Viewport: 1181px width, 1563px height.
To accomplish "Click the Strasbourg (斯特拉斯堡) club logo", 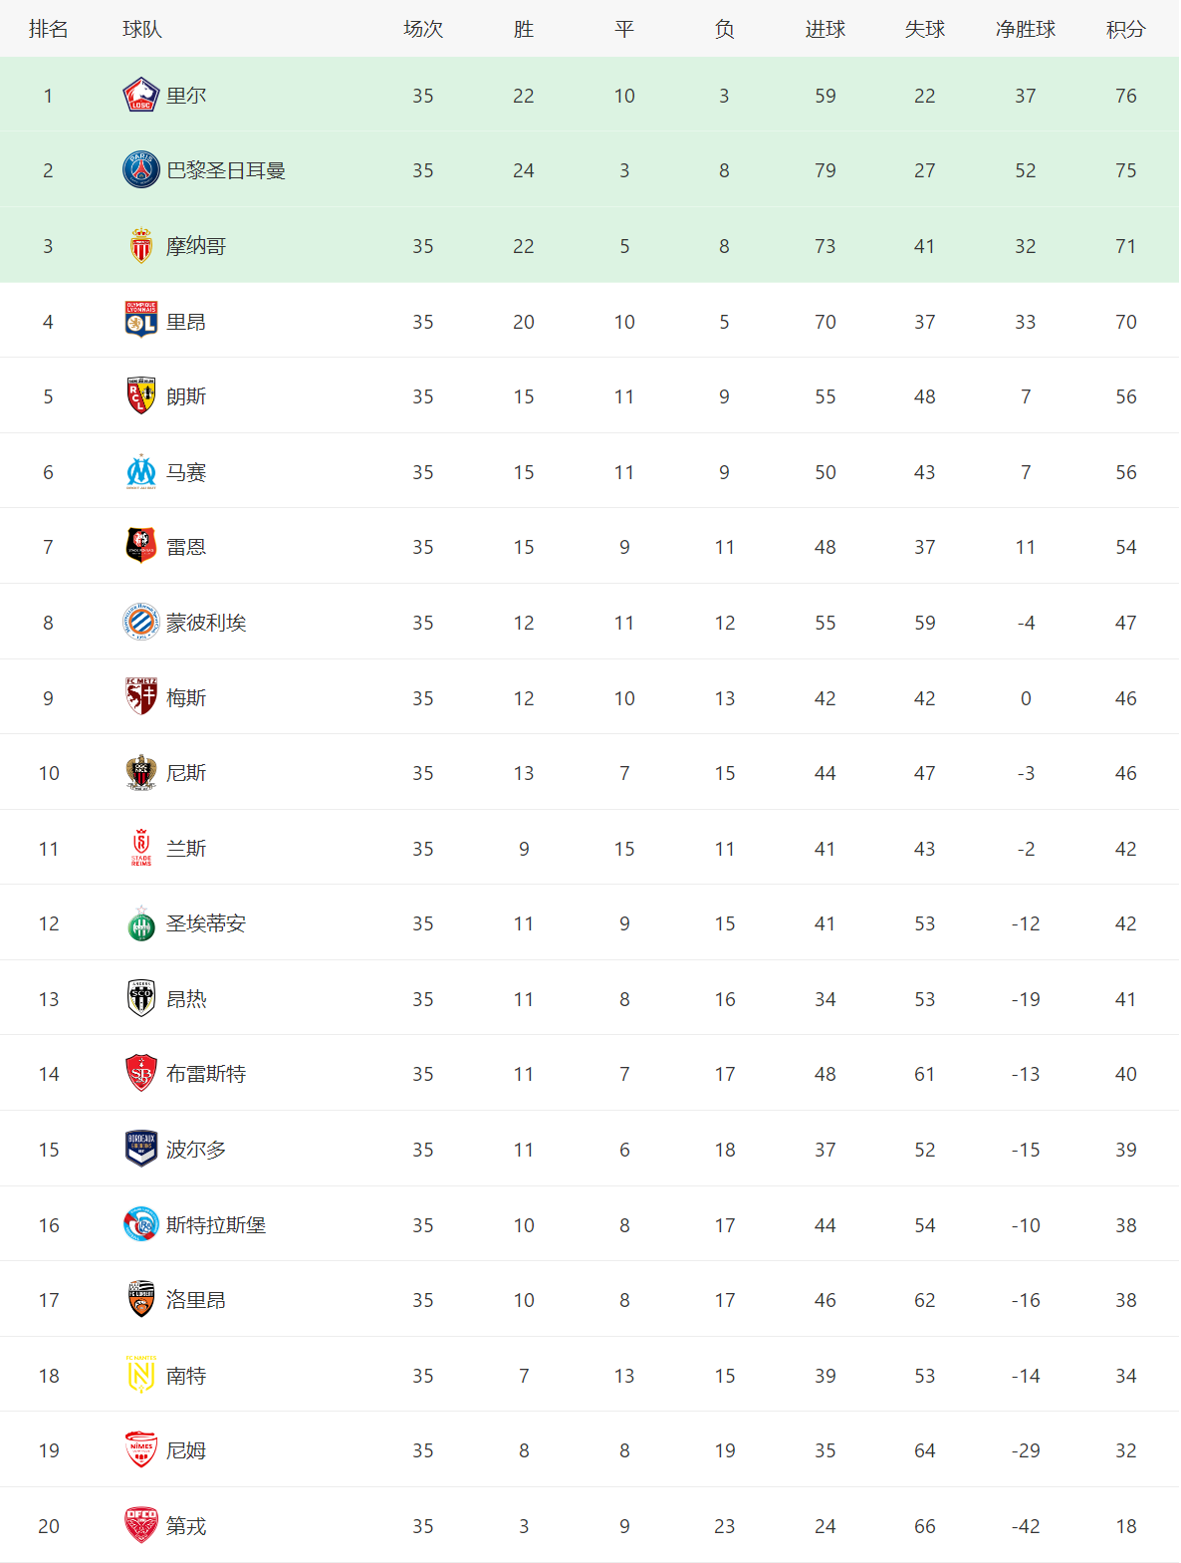I will click(140, 1224).
